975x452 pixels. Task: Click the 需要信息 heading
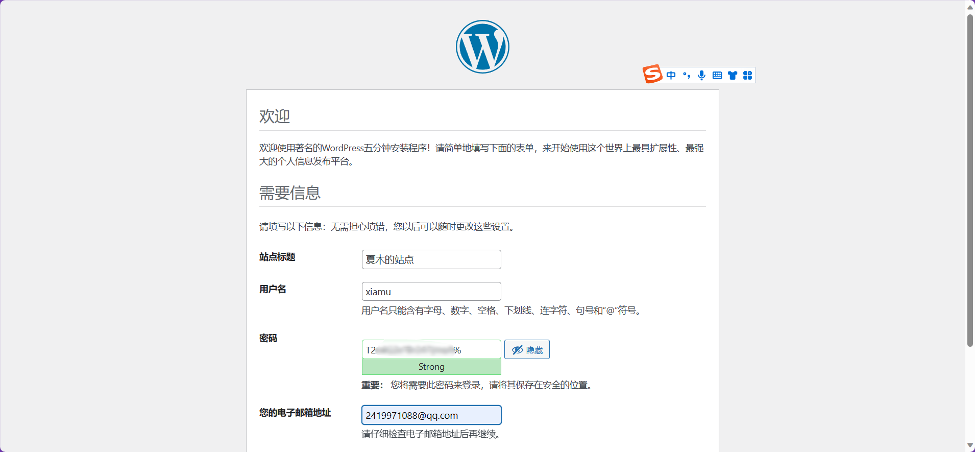pyautogui.click(x=290, y=193)
